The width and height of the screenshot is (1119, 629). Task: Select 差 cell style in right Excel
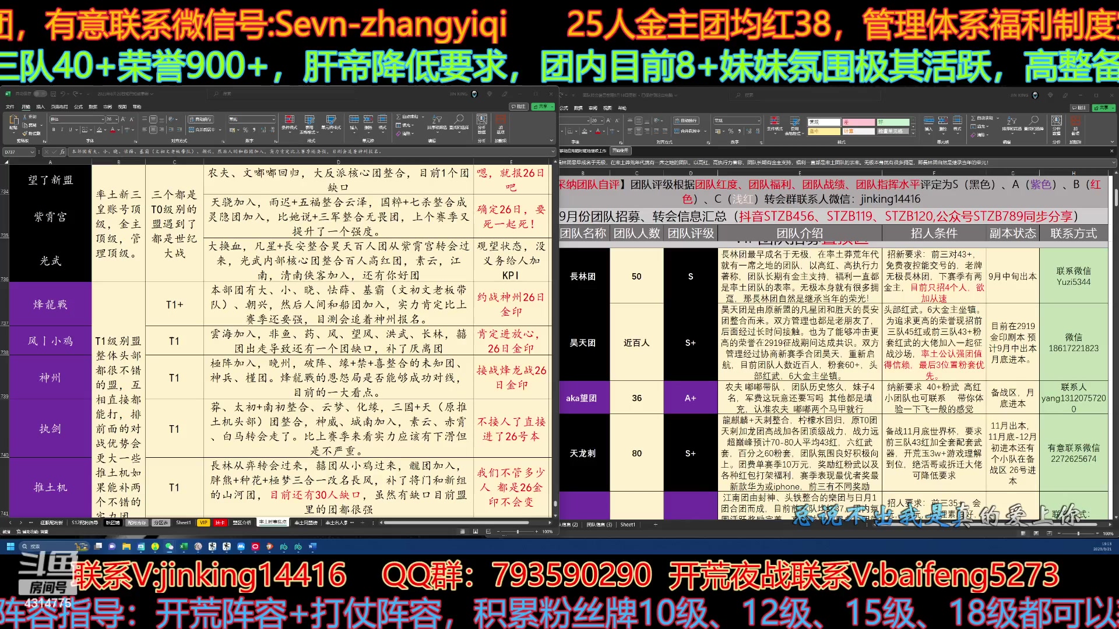tap(858, 122)
